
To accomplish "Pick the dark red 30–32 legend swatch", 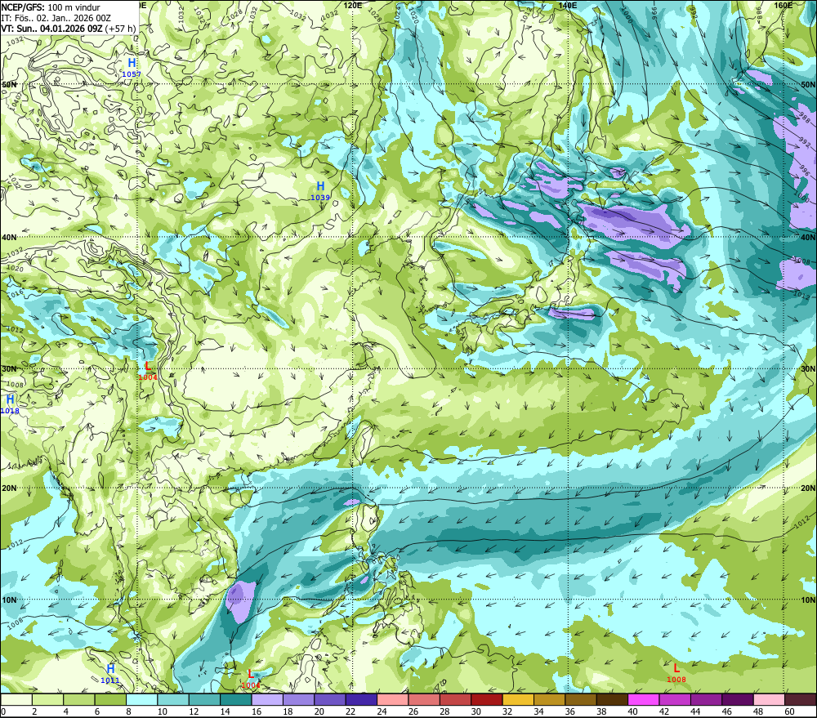I will coord(487,699).
